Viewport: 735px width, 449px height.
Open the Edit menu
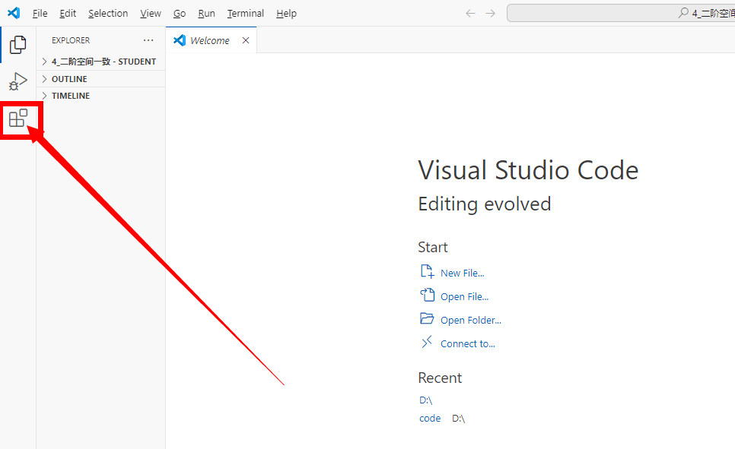pos(68,13)
